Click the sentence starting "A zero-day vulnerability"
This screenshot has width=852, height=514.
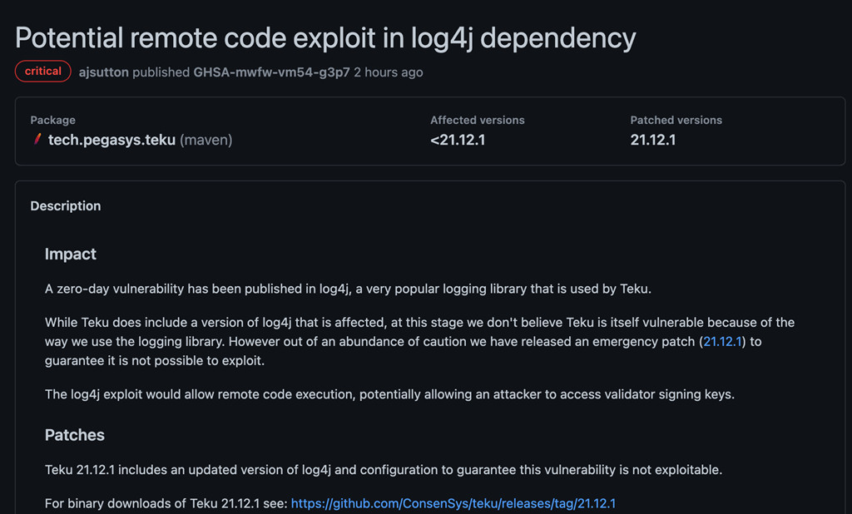coord(349,289)
